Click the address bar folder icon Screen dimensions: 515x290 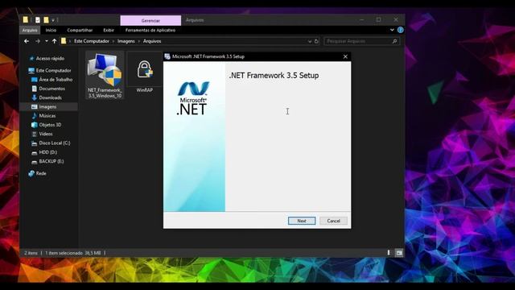64,41
